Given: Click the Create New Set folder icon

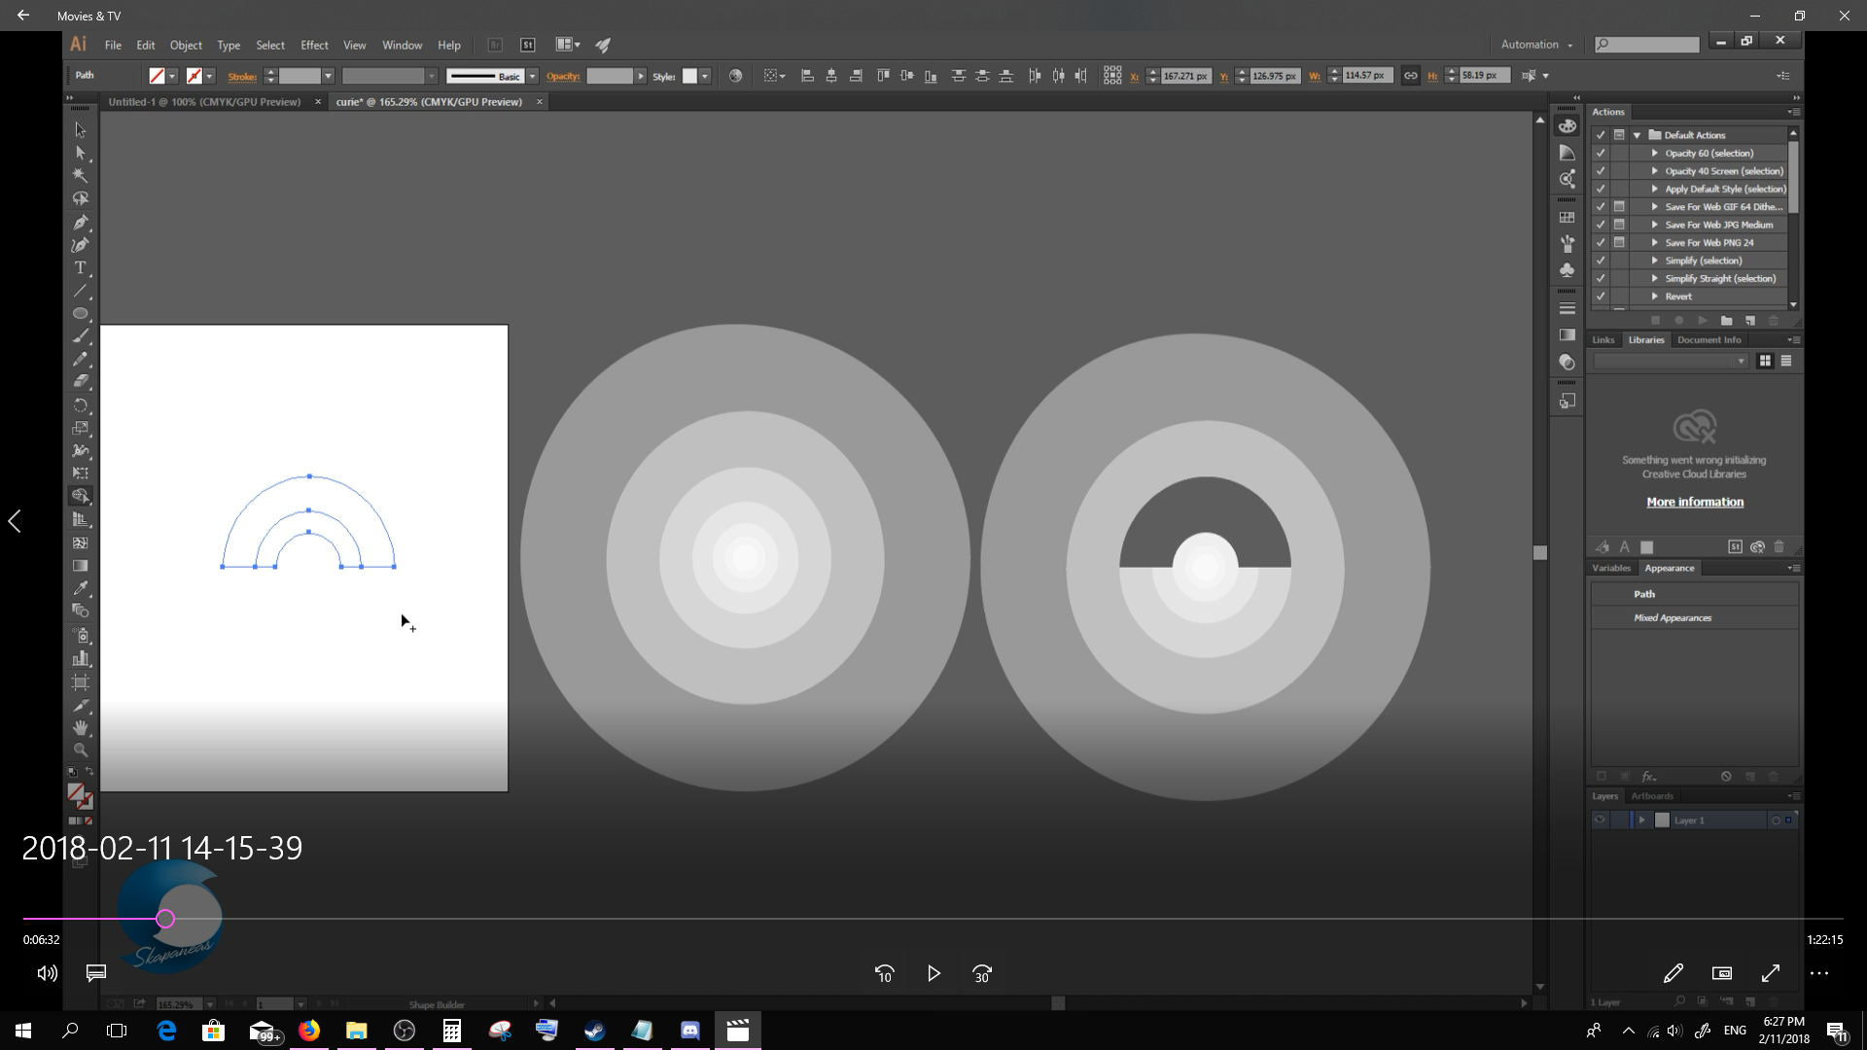Looking at the screenshot, I should point(1726,321).
